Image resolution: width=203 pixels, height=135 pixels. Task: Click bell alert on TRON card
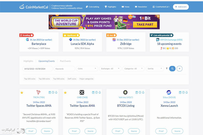pos(56,92)
